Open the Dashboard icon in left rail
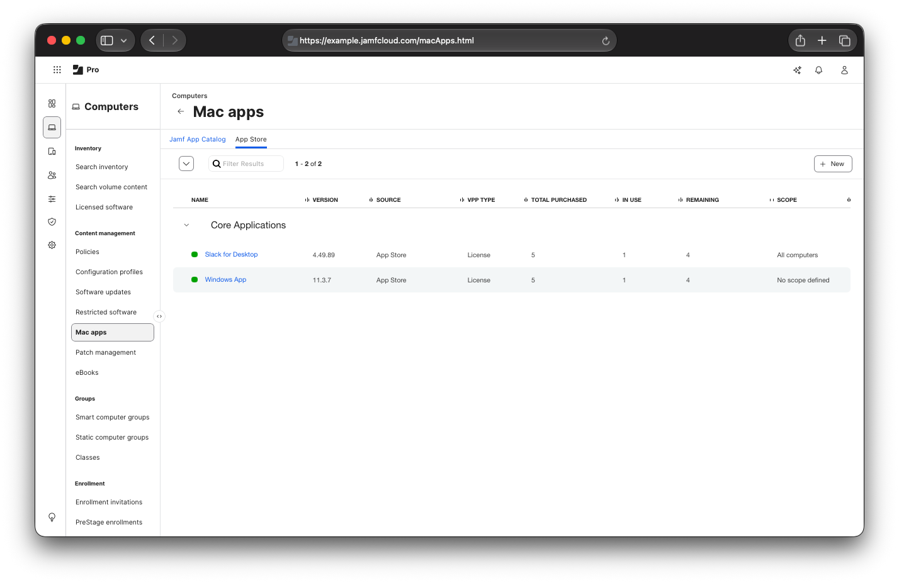899x583 pixels. 52,103
